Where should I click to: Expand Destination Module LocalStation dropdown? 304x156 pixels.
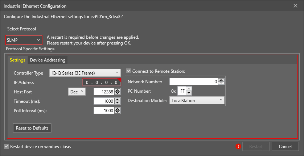pos(197,100)
